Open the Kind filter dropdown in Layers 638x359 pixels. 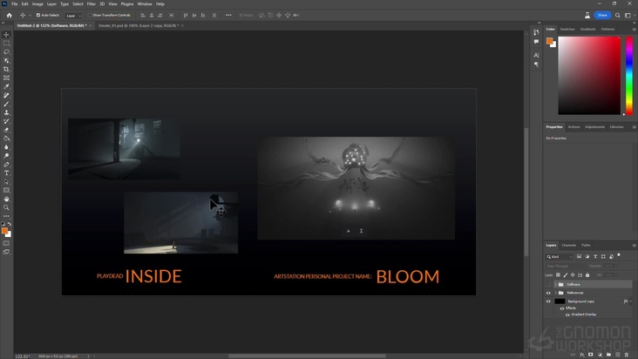pyautogui.click(x=561, y=257)
